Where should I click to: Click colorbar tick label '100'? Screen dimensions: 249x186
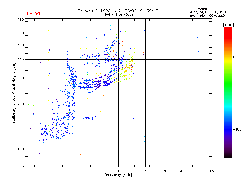pyautogui.click(x=236, y=57)
